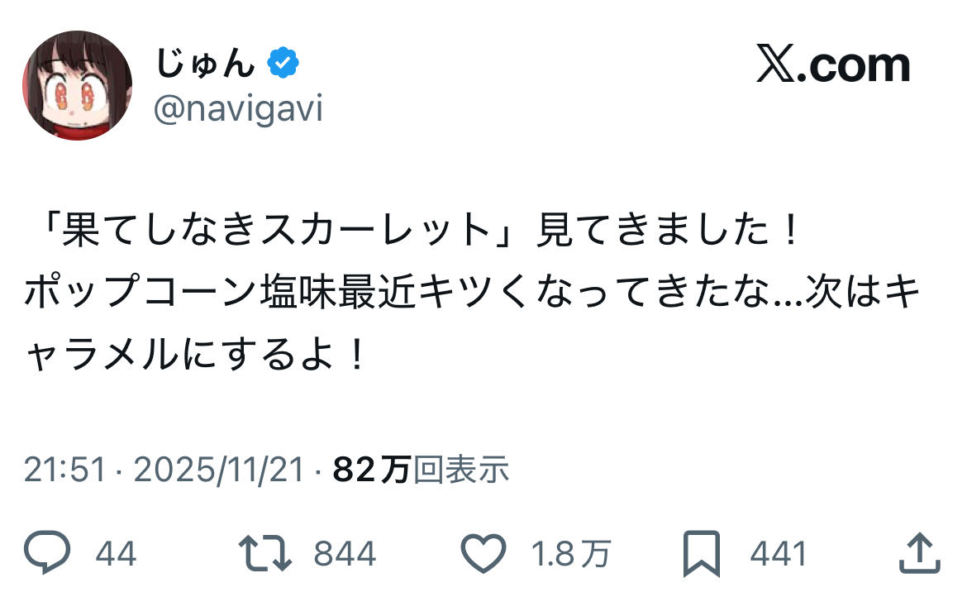The image size is (967, 592).
Task: Click the 44 replies count
Action: [116, 553]
